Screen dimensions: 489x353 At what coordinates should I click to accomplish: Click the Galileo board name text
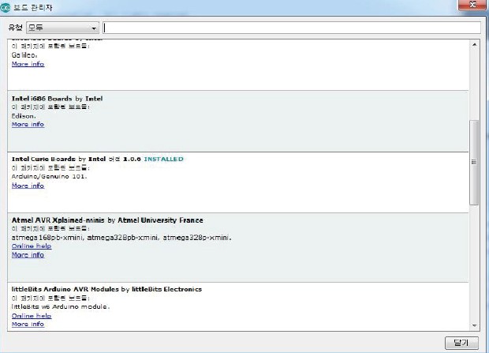(24, 55)
